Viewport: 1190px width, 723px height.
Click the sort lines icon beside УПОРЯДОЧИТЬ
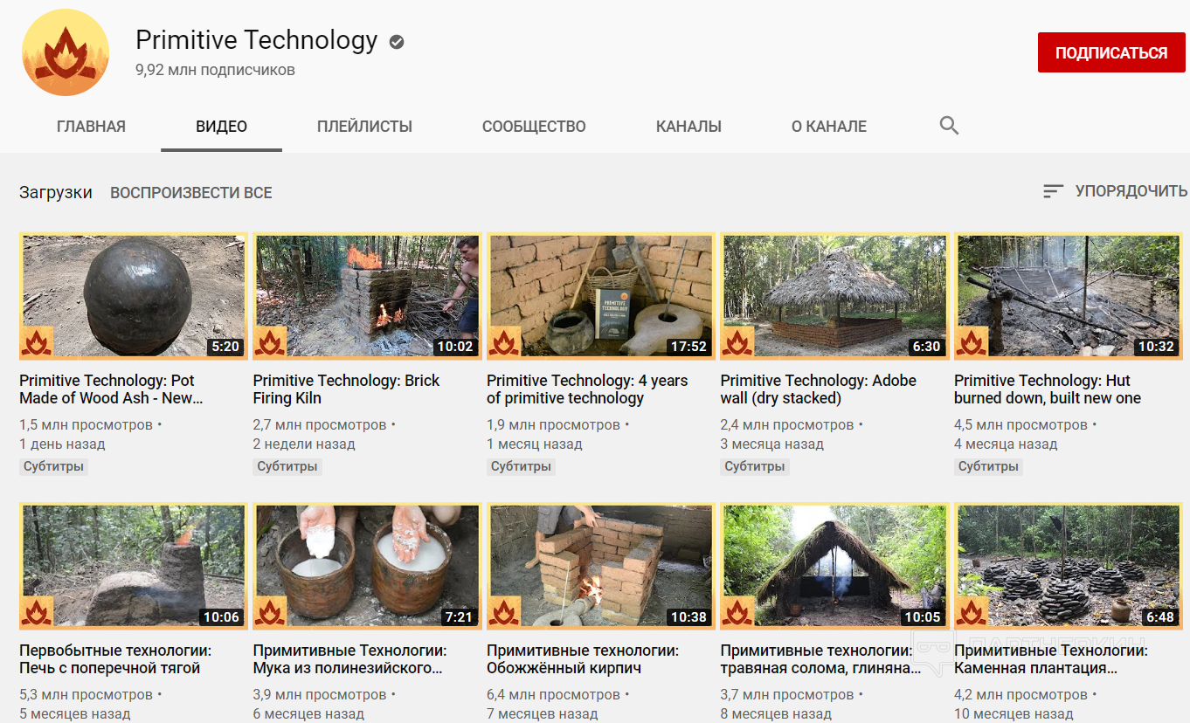click(x=1053, y=191)
